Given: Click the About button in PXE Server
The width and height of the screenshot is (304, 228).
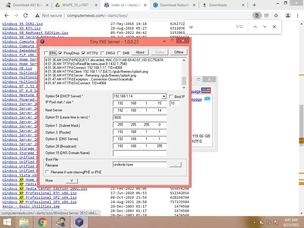Looking at the screenshot, I should pyautogui.click(x=140, y=52).
